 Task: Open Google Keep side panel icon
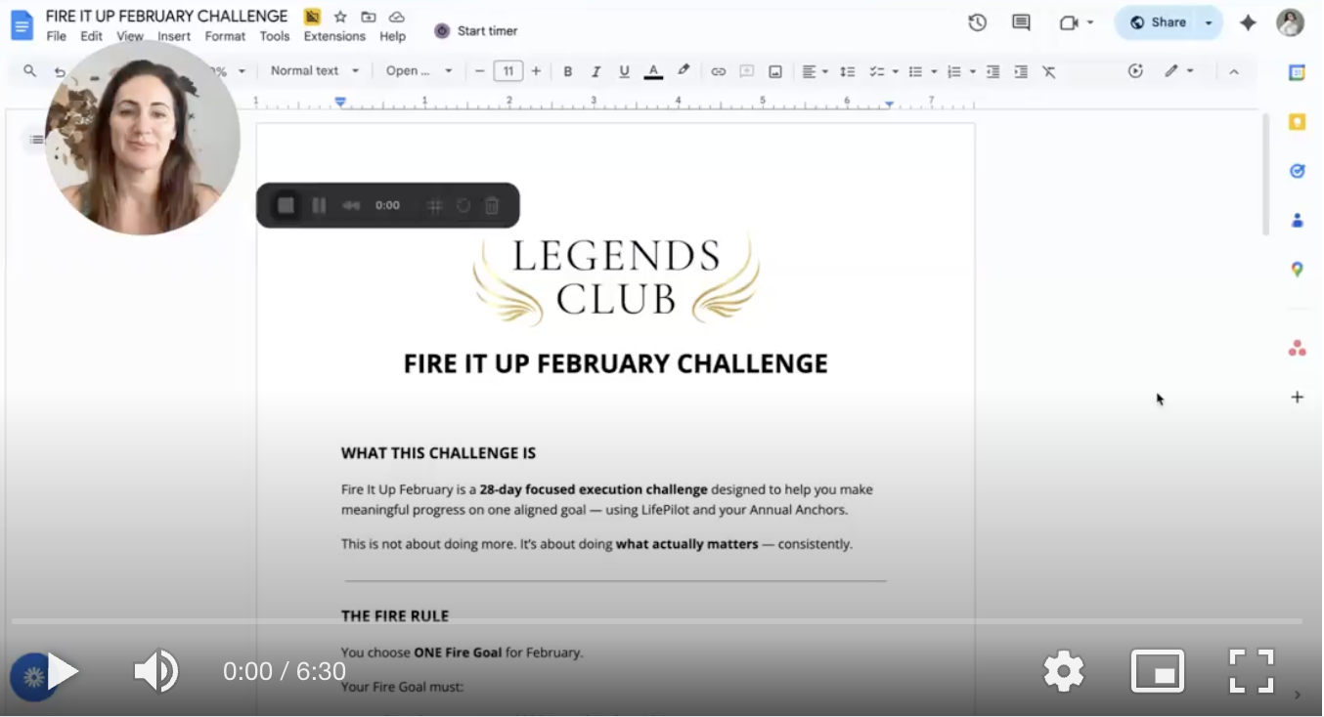1297,122
